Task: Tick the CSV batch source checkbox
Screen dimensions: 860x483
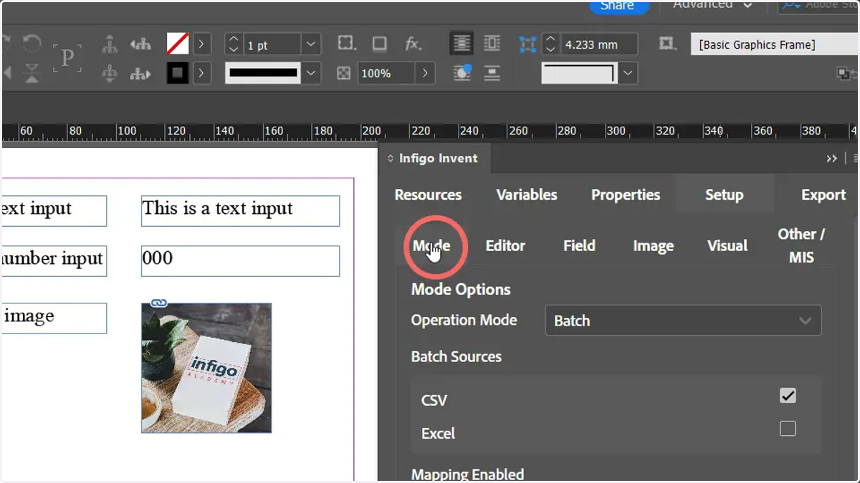Action: coord(788,395)
